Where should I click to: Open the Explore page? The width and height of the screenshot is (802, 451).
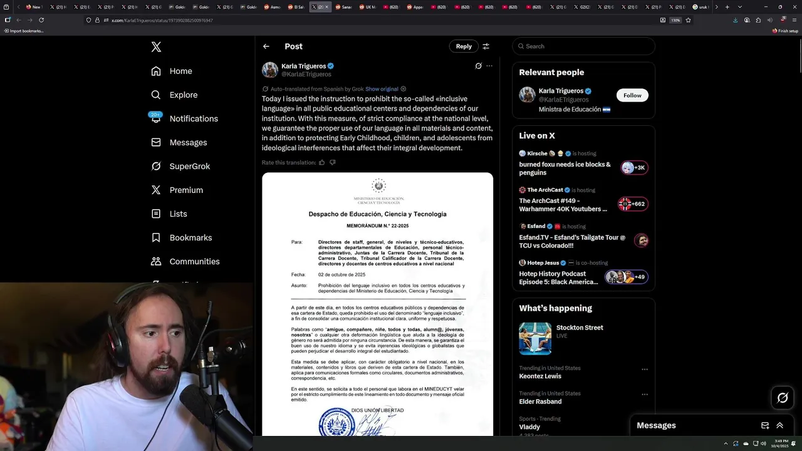click(174, 95)
